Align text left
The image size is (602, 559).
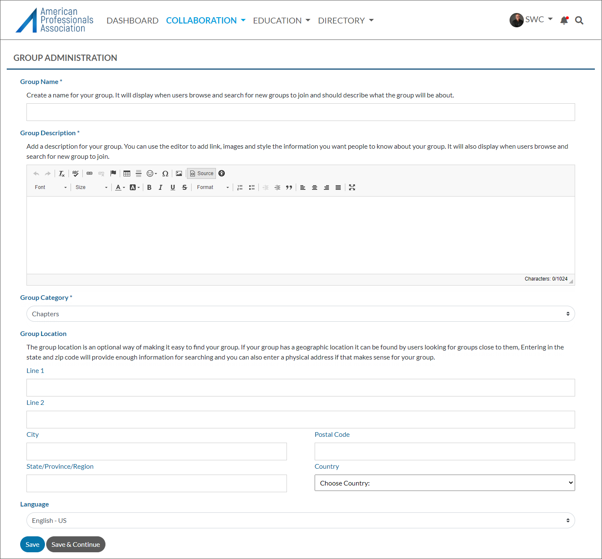click(303, 187)
